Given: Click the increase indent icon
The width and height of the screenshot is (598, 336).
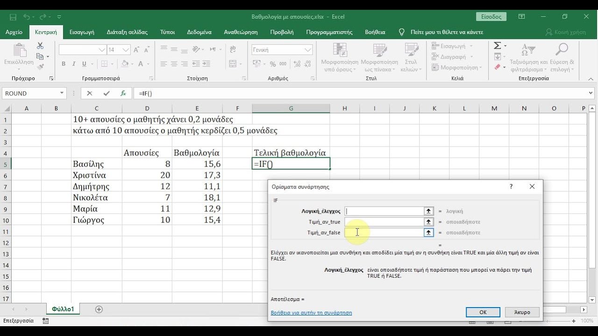Looking at the screenshot, I should (x=207, y=64).
